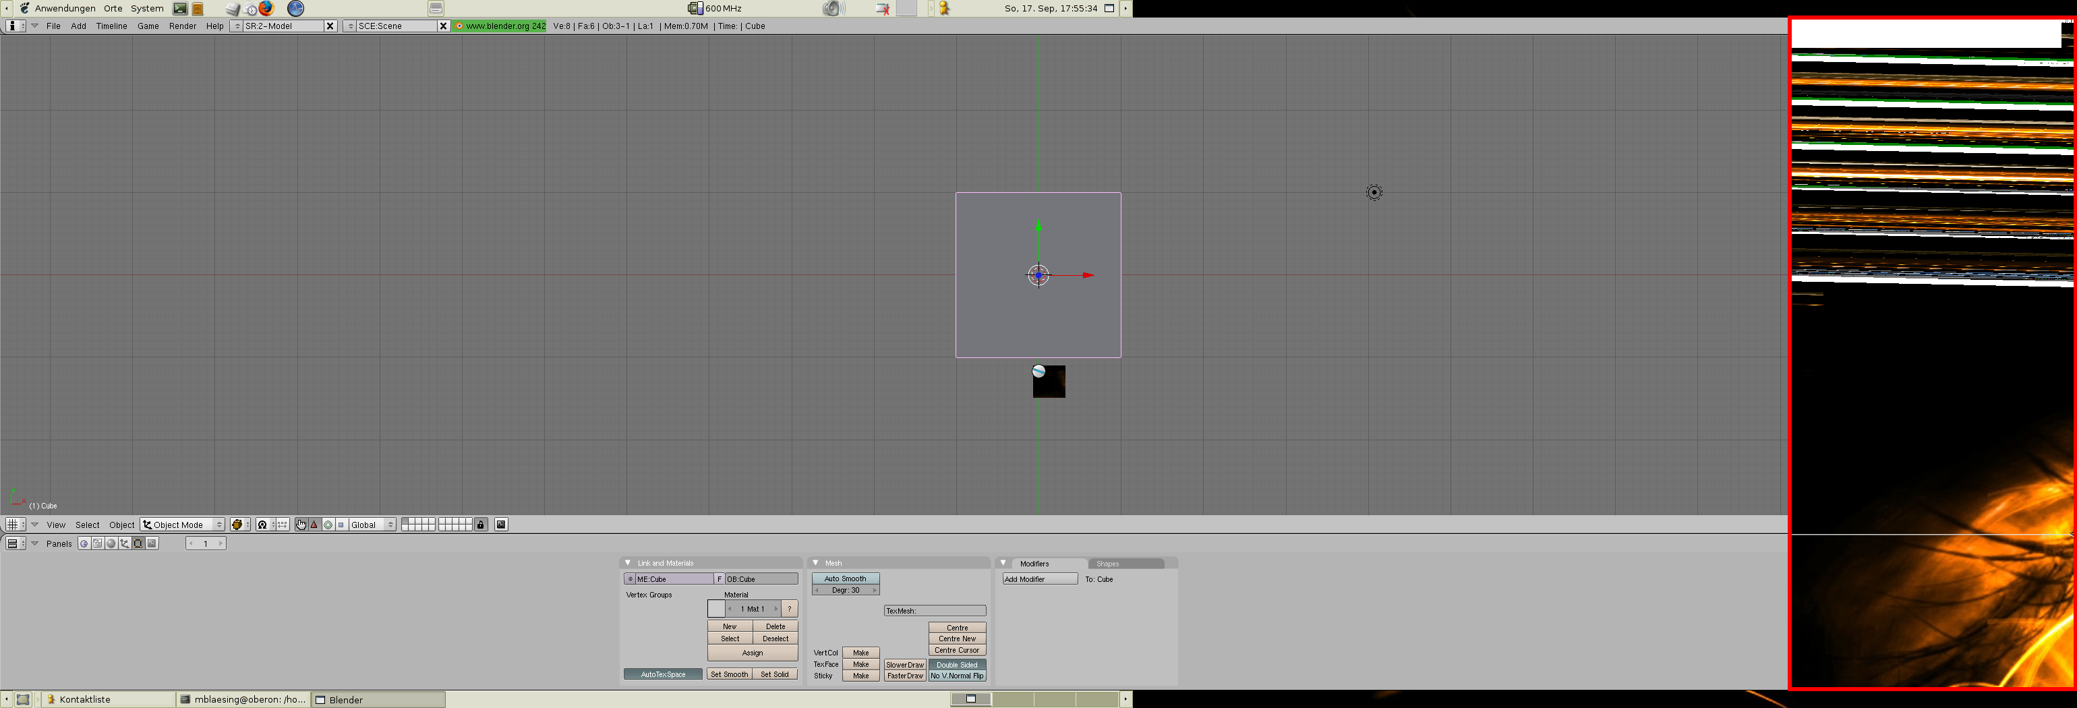This screenshot has height=708, width=2077.
Task: Click the material color swatch beside Mat 1
Action: pos(716,610)
